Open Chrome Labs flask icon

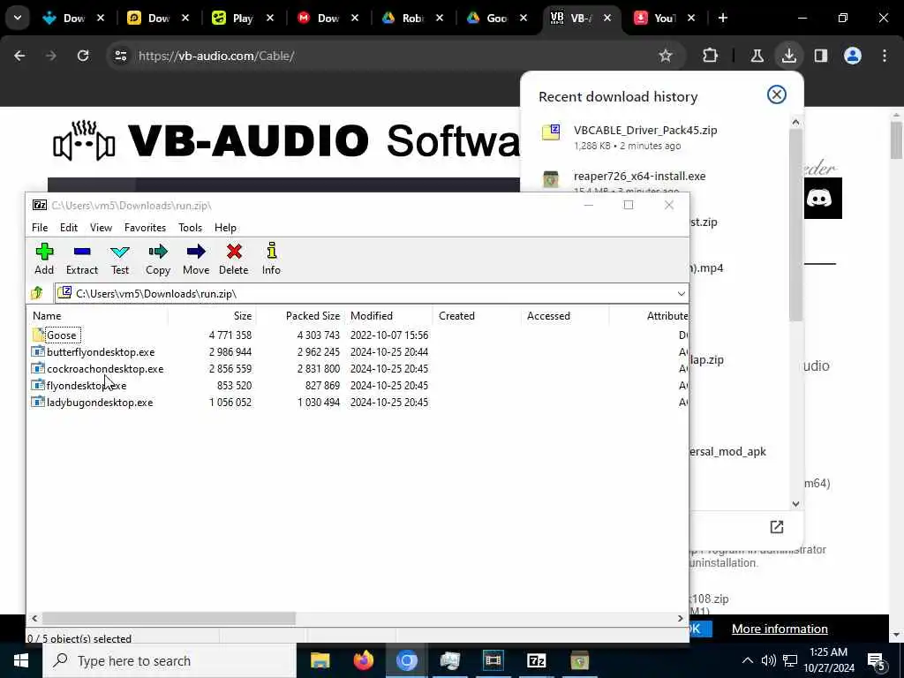757,56
